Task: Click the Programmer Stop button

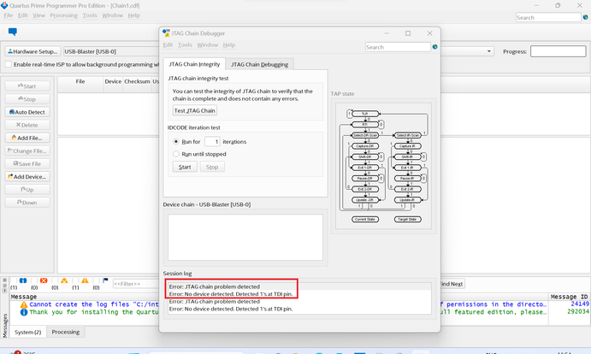Action: [x=27, y=99]
